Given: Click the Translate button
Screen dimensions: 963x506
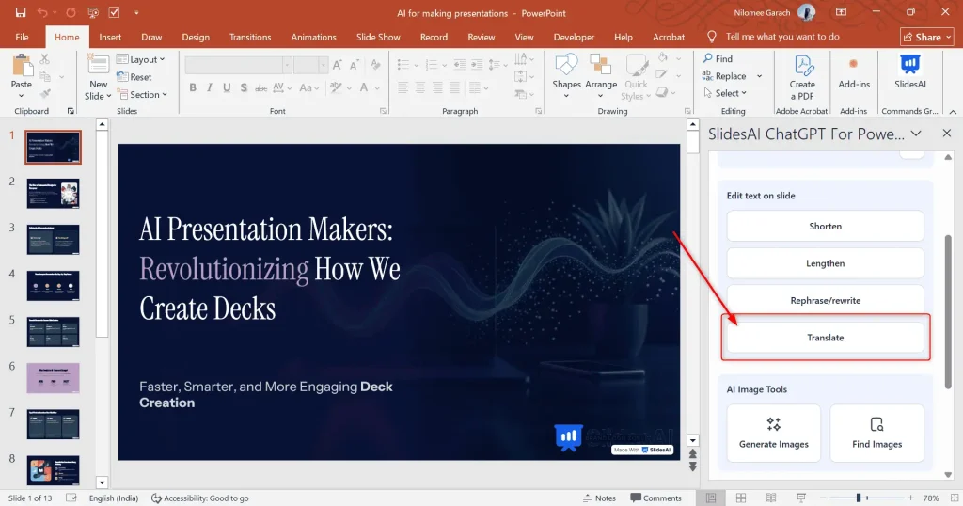Looking at the screenshot, I should (x=825, y=338).
